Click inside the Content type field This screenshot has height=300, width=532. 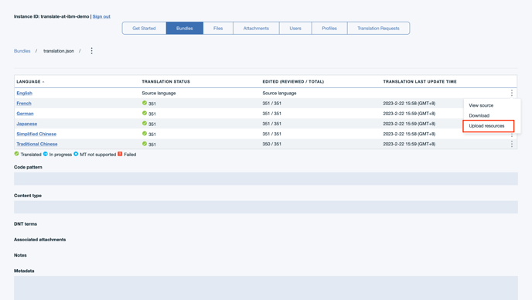(266, 207)
